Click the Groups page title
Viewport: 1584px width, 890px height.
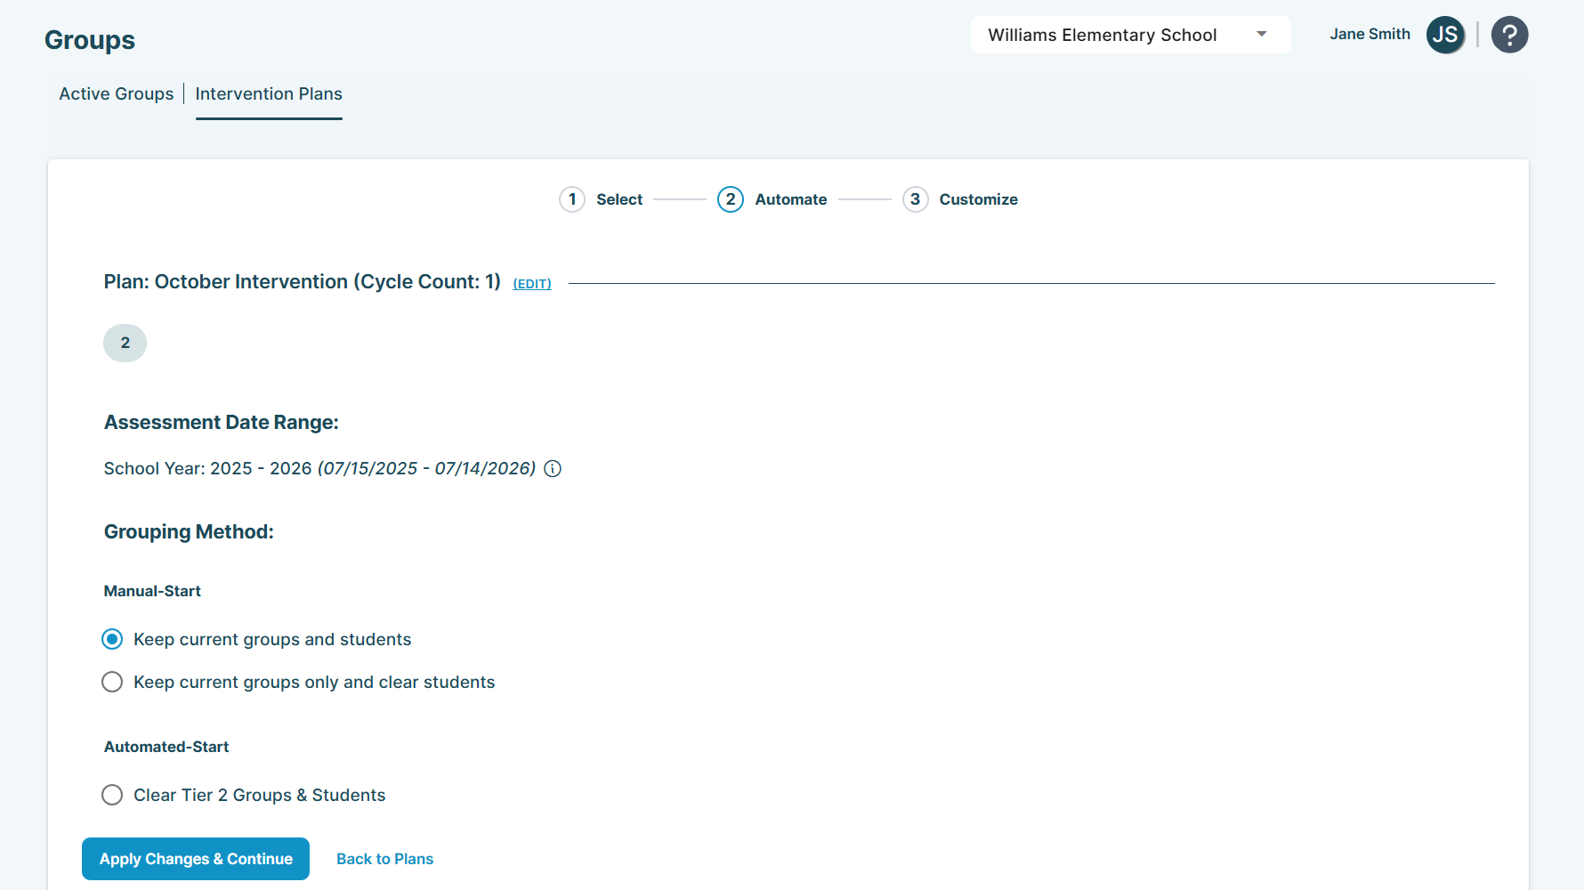point(90,40)
